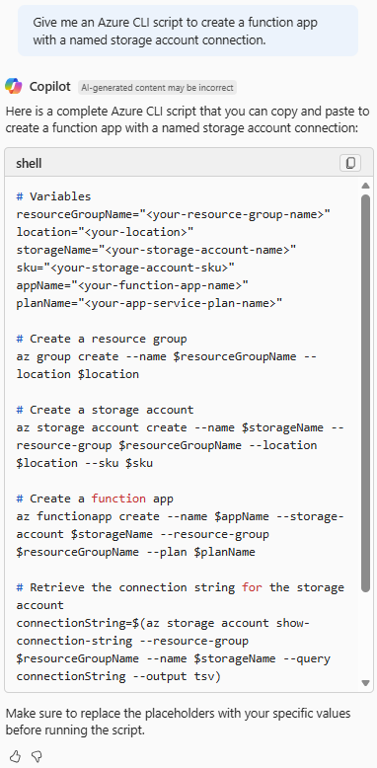Click the code block vertical scrollbar thumb
This screenshot has width=377, height=768.
pos(365,393)
